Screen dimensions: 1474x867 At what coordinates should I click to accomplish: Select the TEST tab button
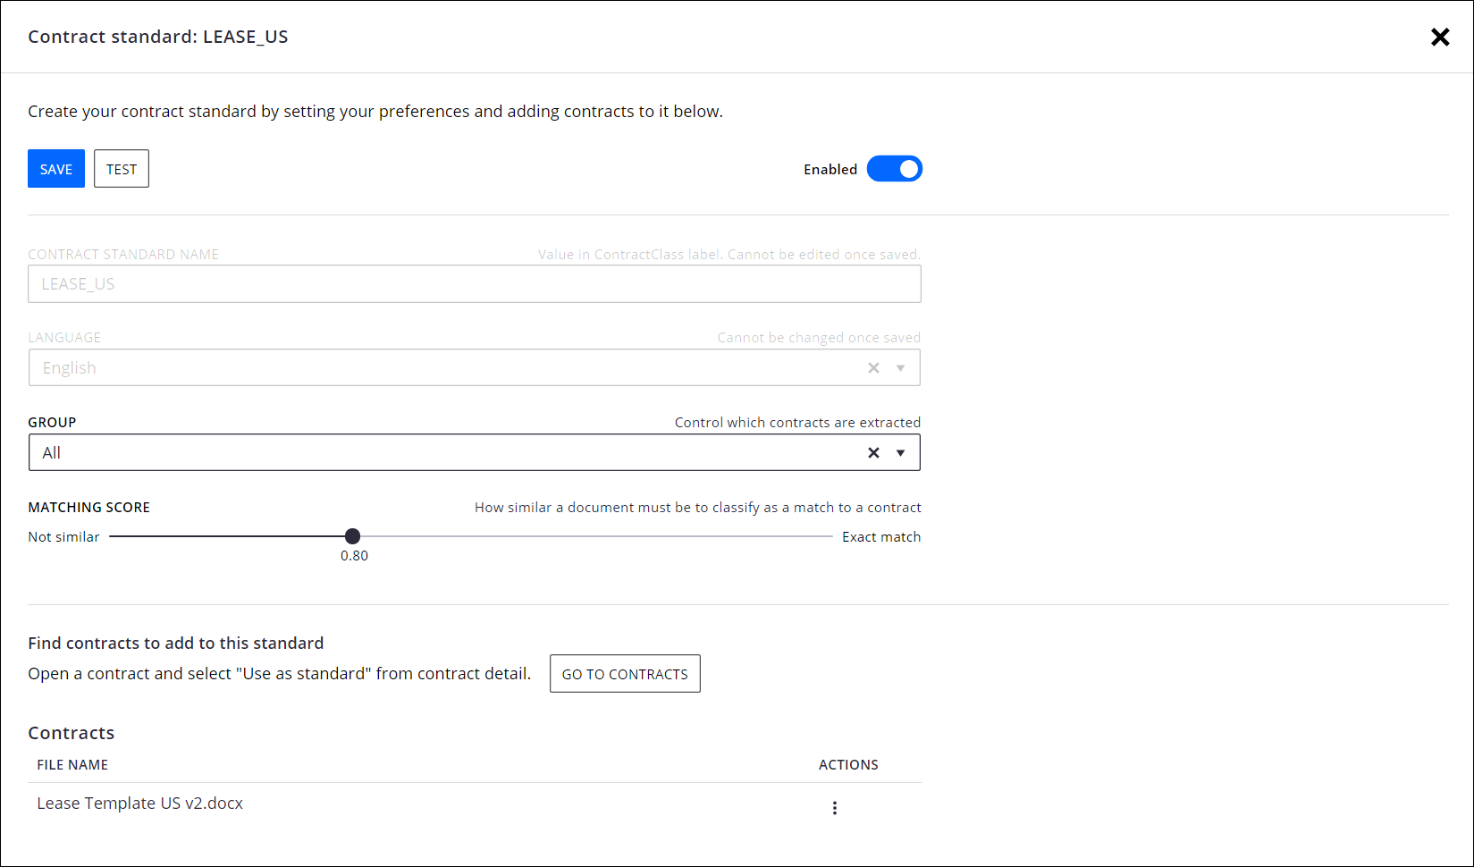pyautogui.click(x=121, y=168)
